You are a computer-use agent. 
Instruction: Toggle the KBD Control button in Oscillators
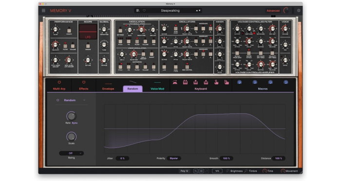point(187,67)
